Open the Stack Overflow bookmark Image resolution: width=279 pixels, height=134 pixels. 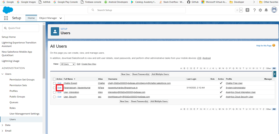(x=172, y=2)
